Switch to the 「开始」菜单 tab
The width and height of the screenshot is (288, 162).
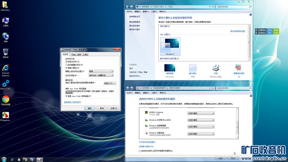(x=76, y=55)
